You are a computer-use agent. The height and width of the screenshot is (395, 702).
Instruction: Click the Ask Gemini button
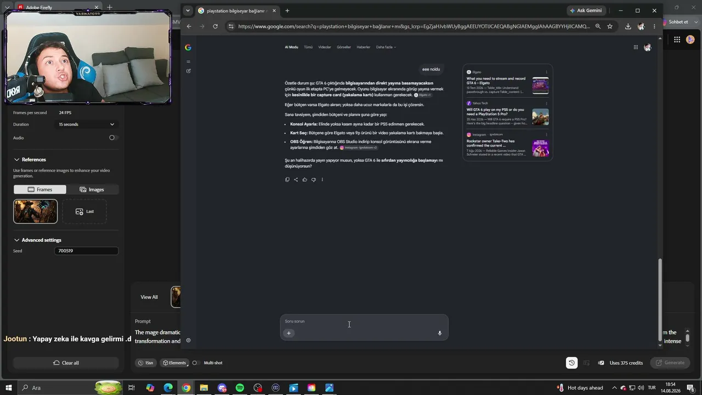tap(586, 10)
